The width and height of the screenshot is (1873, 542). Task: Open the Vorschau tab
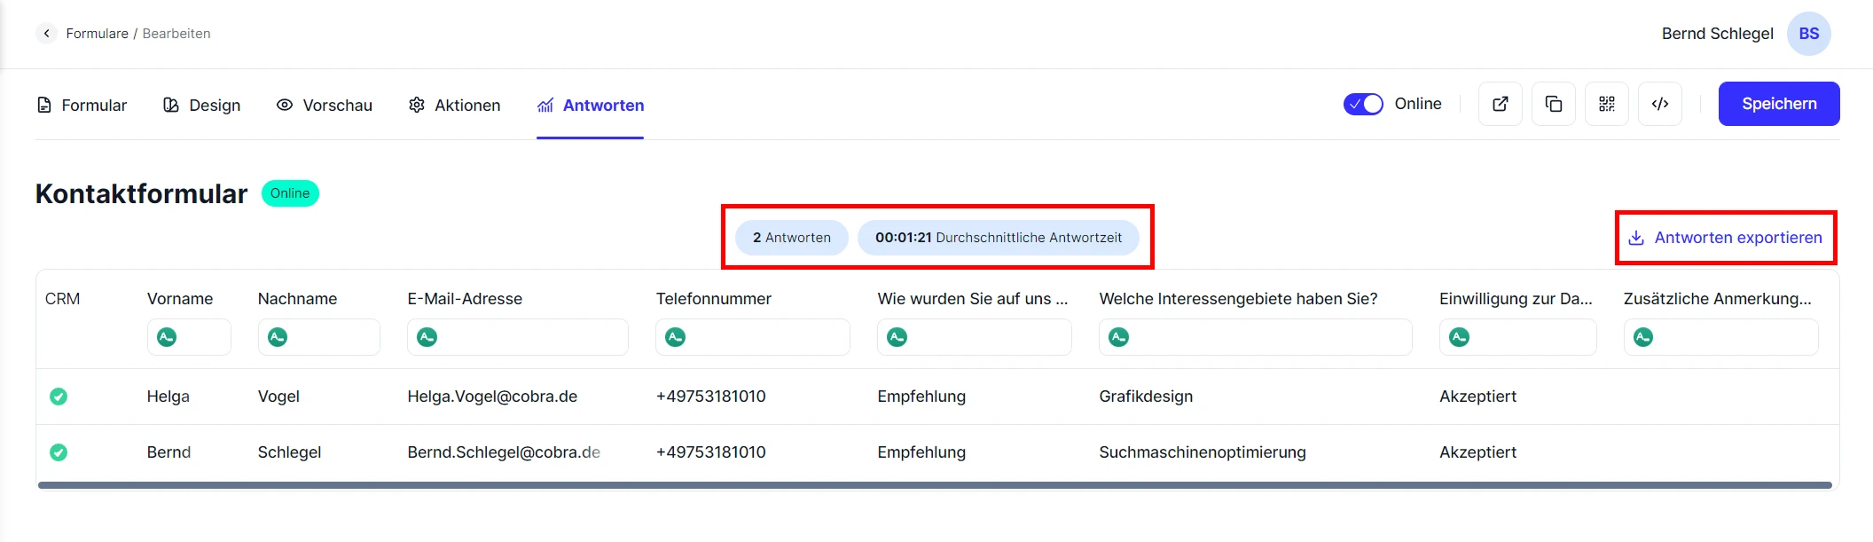click(x=325, y=106)
